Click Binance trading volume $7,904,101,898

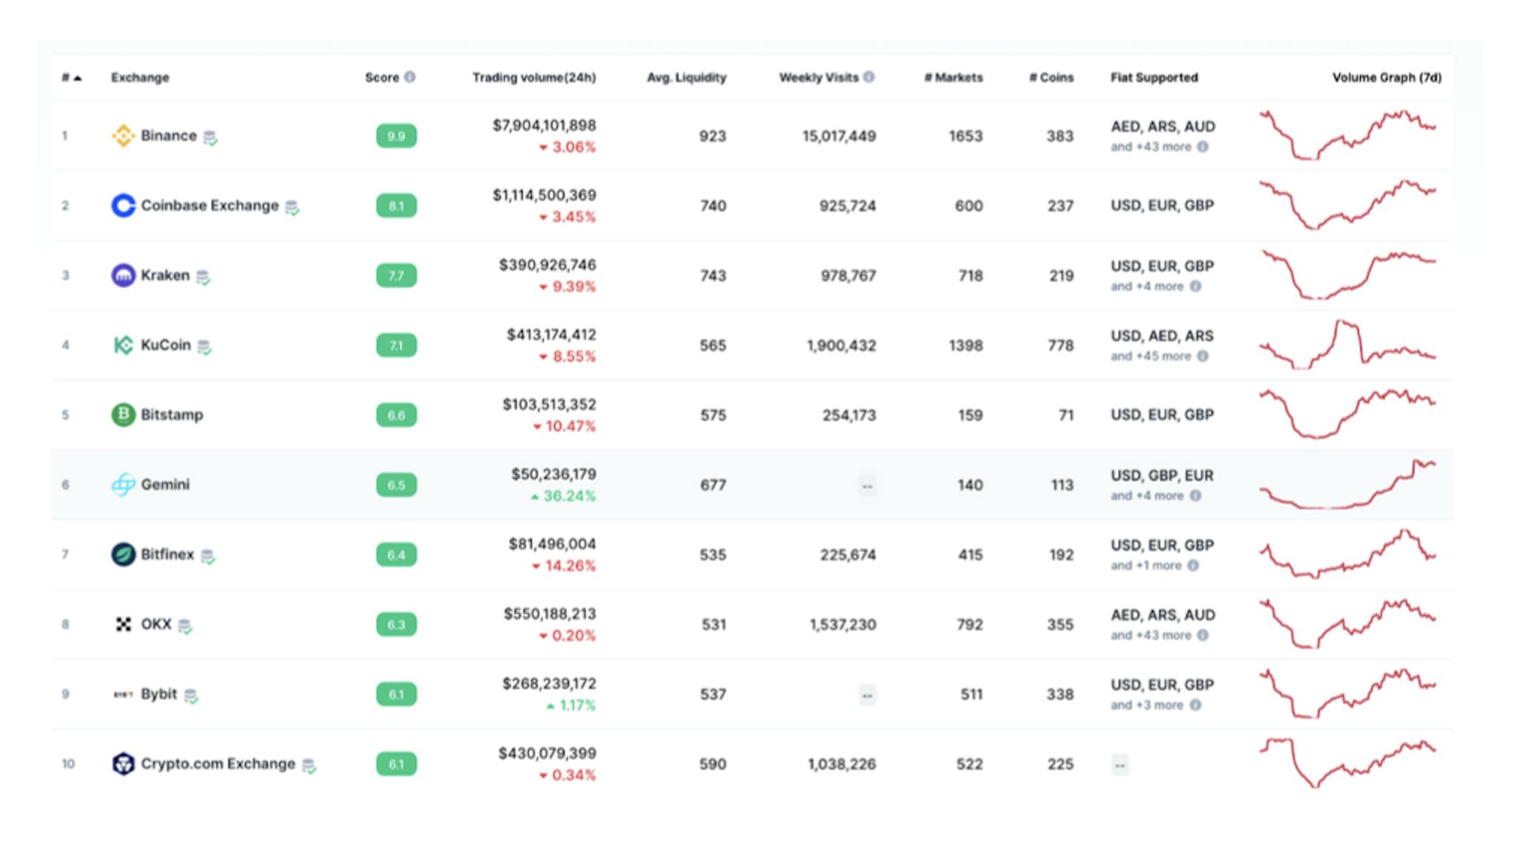tap(544, 125)
